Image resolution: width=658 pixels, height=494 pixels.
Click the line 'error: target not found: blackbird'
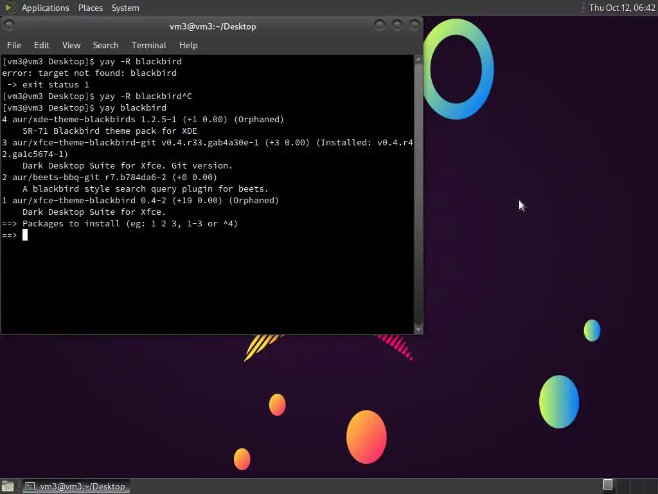coord(89,73)
